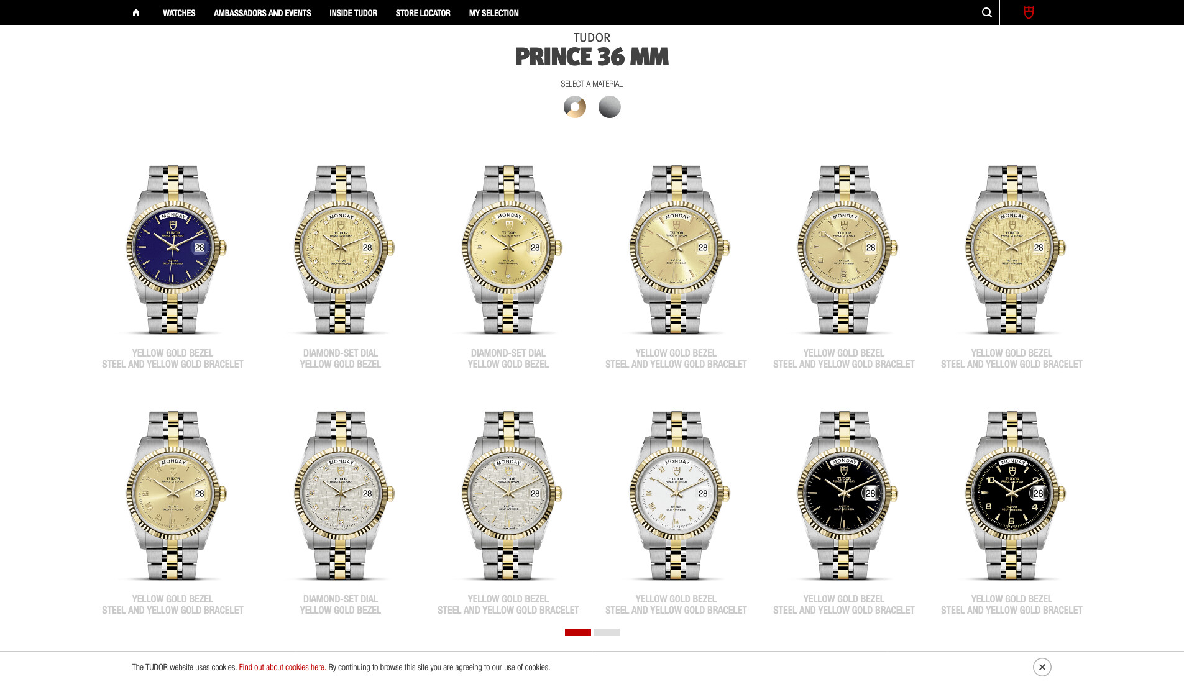Go to Store Locator
Viewport: 1184px width, 682px height.
[423, 13]
